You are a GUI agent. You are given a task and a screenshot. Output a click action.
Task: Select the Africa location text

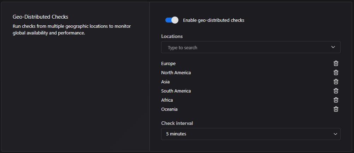(167, 100)
